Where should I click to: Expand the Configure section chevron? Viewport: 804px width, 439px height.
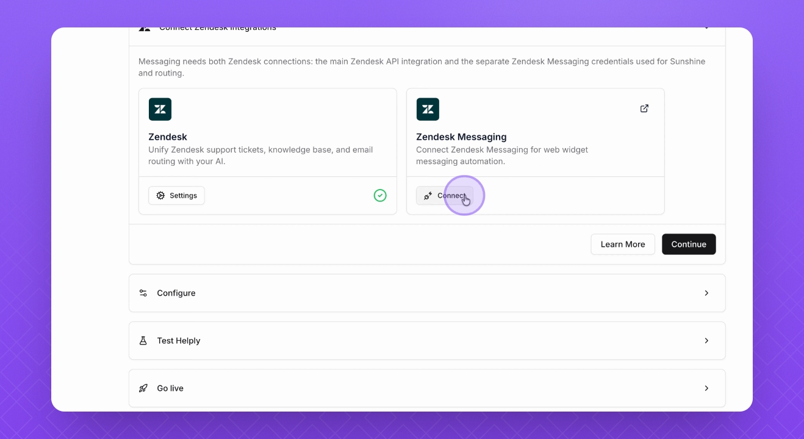[706, 293]
